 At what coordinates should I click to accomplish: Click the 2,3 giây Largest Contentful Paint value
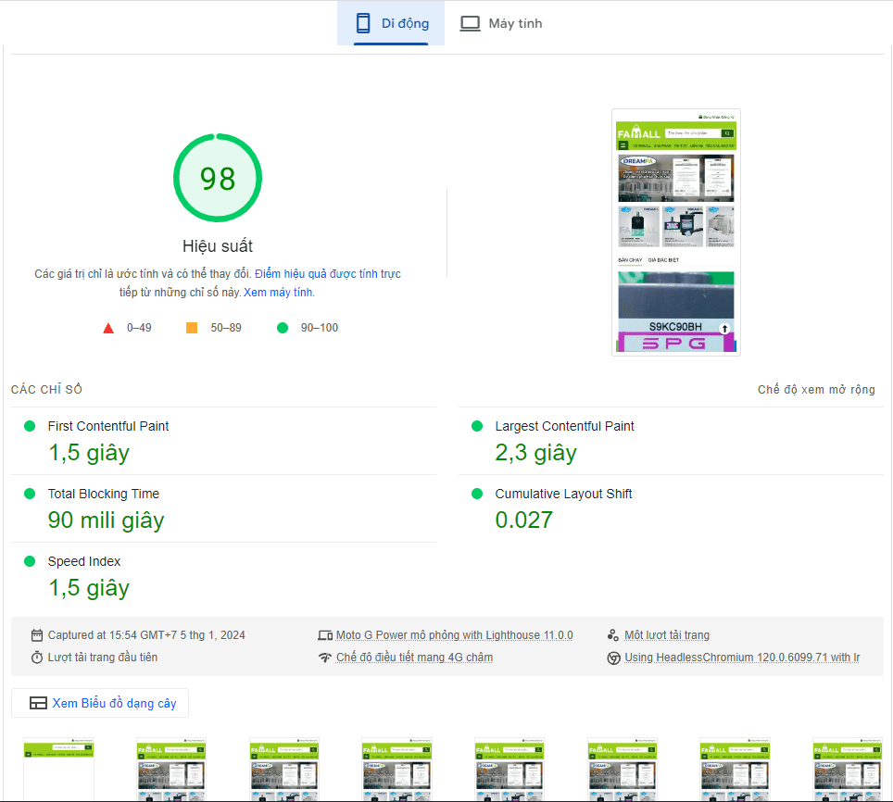pos(536,453)
